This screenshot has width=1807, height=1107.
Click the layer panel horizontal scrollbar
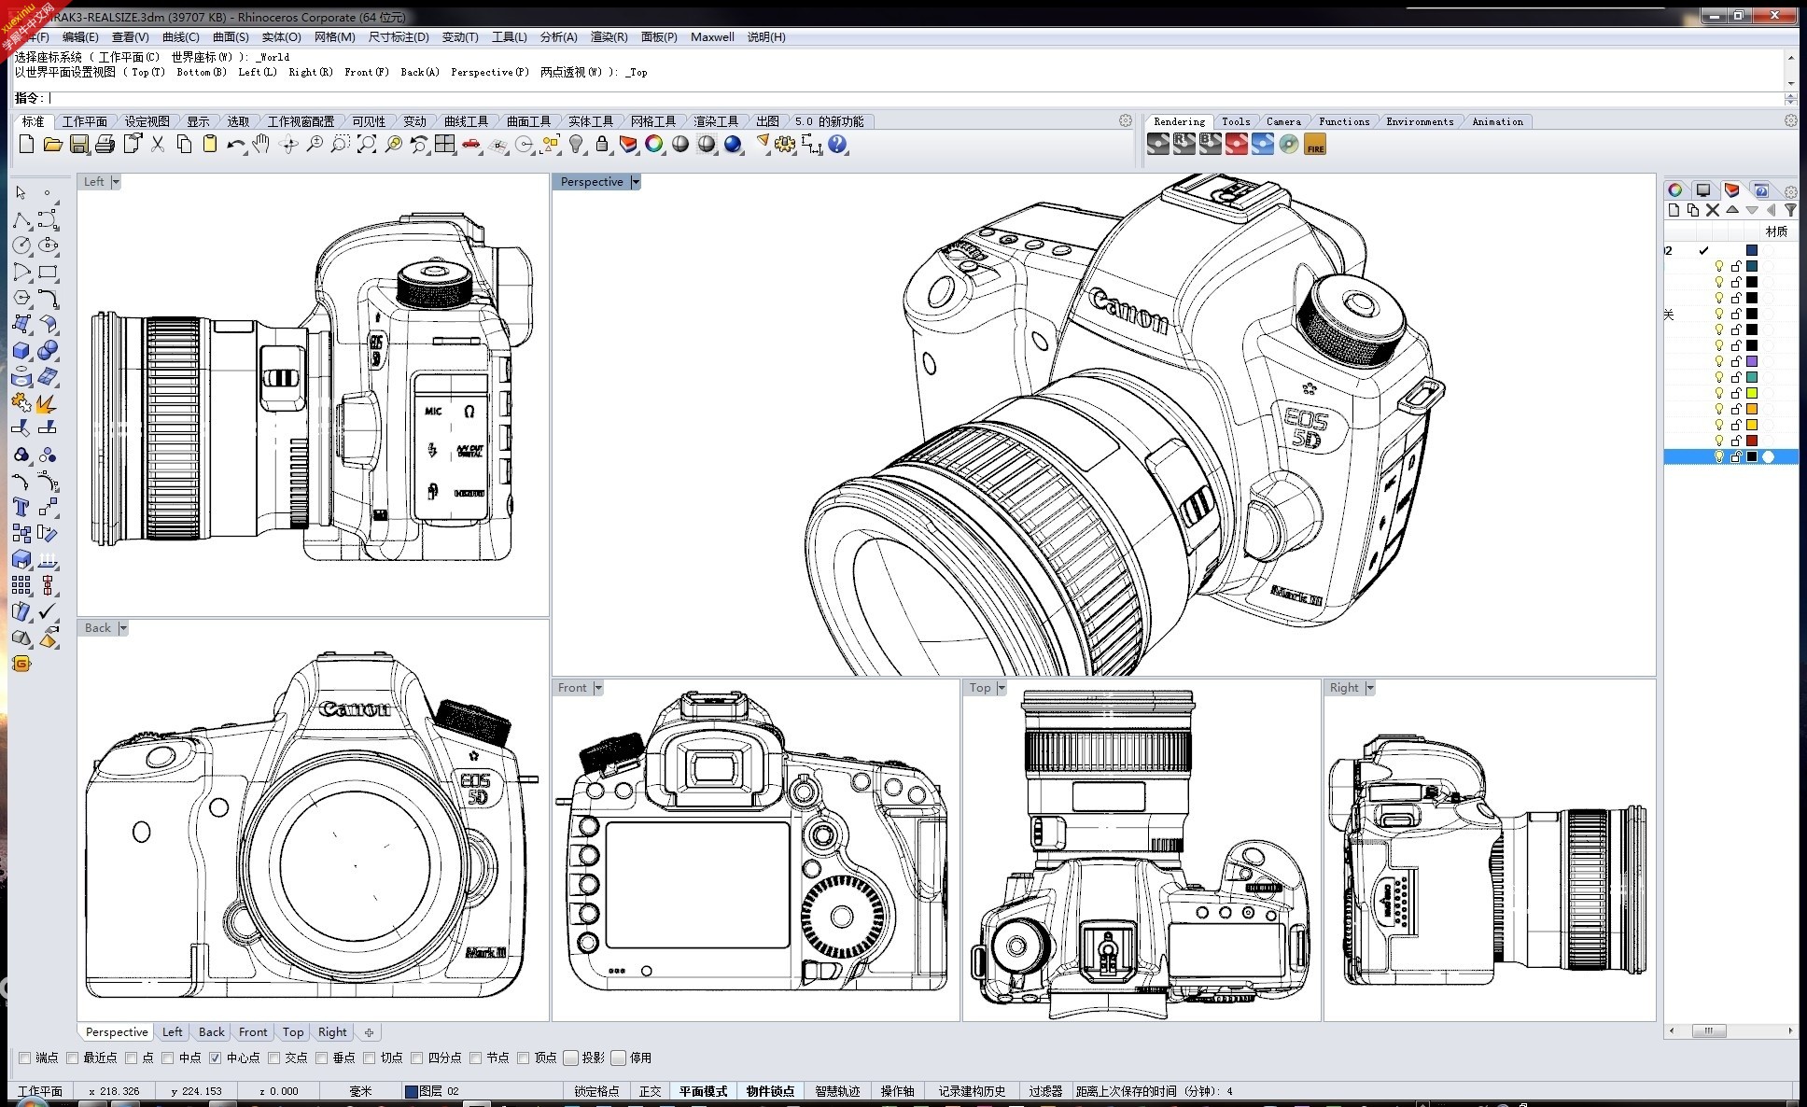[x=1731, y=1031]
